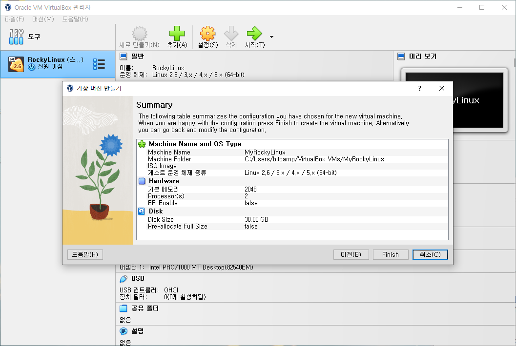The width and height of the screenshot is (516, 346).
Task: Start the VM with the green arrow
Action: click(x=254, y=34)
